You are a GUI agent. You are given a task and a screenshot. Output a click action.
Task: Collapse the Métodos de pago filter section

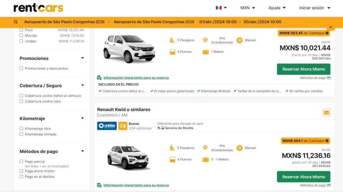82,151
